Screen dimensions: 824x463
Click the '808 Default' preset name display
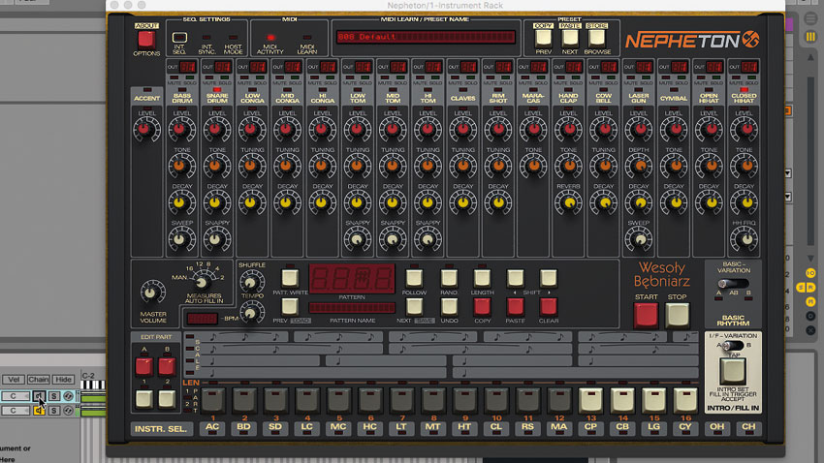pyautogui.click(x=426, y=37)
